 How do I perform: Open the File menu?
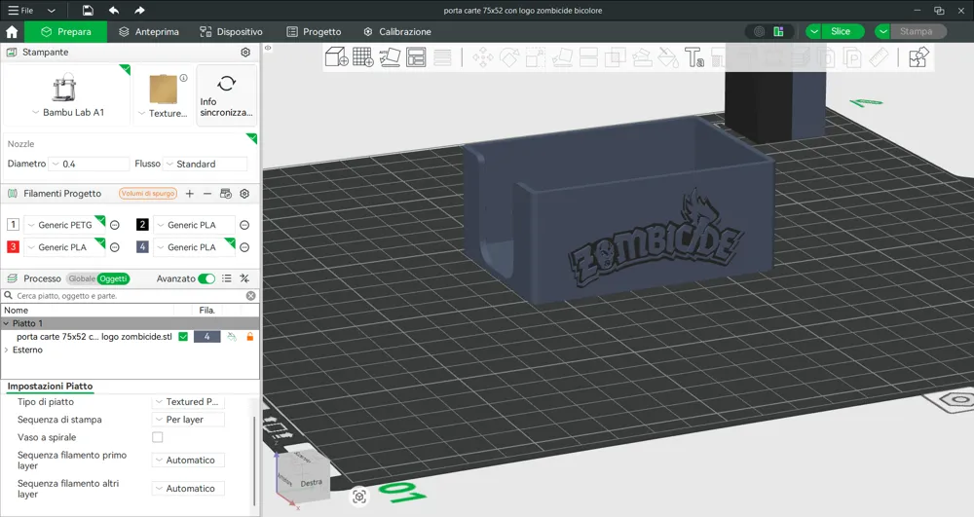pos(21,11)
